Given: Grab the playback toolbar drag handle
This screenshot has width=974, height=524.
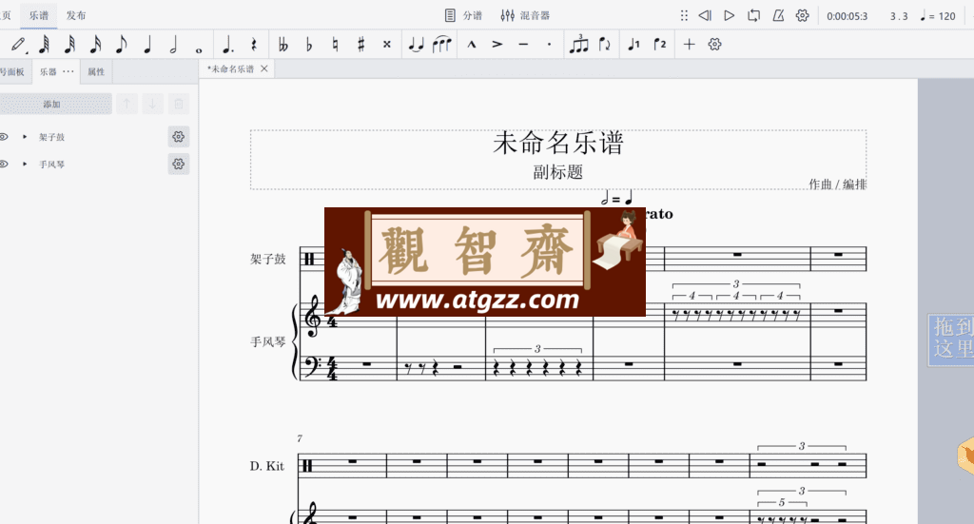Looking at the screenshot, I should coord(684,15).
